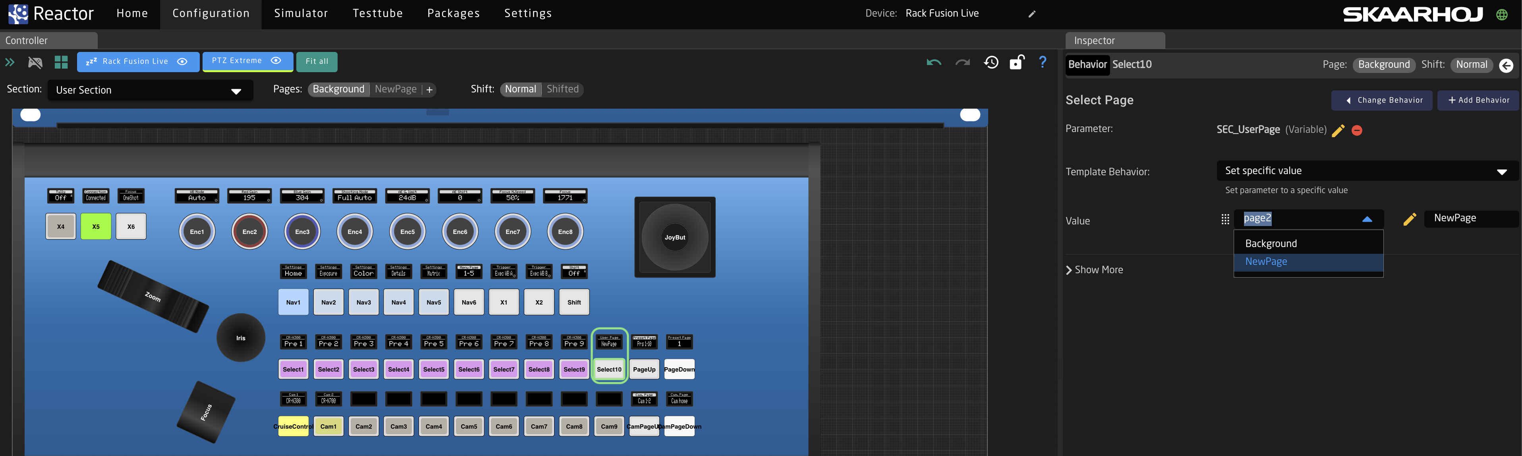The image size is (1522, 456).
Task: Edit the SEC_UserPage parameter pencil icon
Action: 1338,130
